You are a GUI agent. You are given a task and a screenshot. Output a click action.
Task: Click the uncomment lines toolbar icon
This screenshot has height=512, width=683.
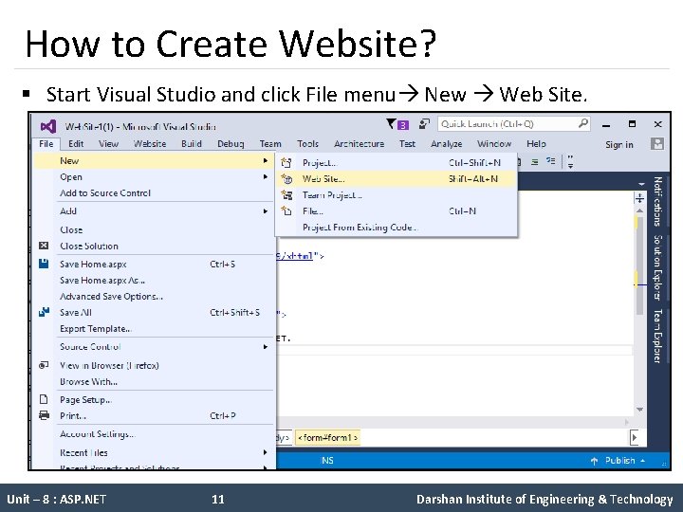click(x=551, y=161)
